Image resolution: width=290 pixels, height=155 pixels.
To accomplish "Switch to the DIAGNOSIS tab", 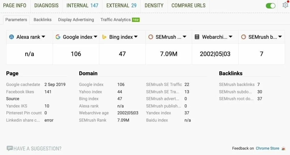I will pos(46,6).
